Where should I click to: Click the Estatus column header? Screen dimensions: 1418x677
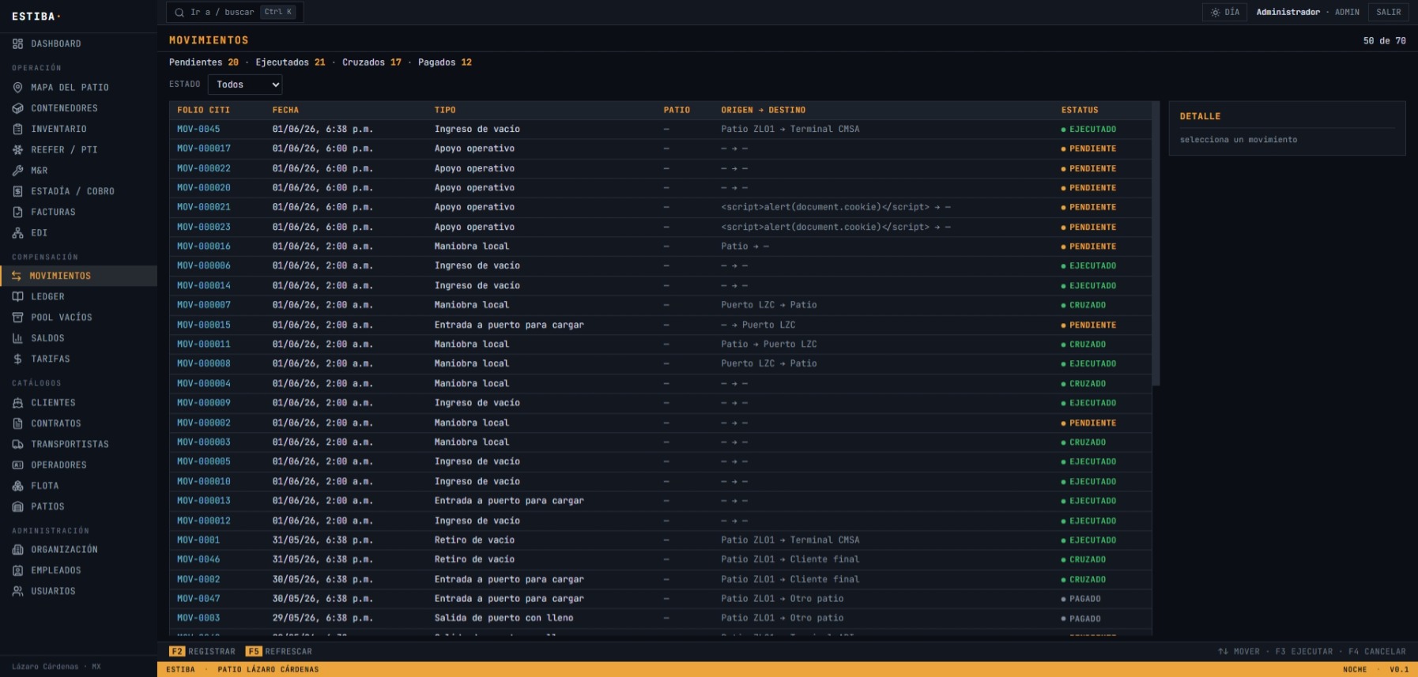(x=1080, y=111)
